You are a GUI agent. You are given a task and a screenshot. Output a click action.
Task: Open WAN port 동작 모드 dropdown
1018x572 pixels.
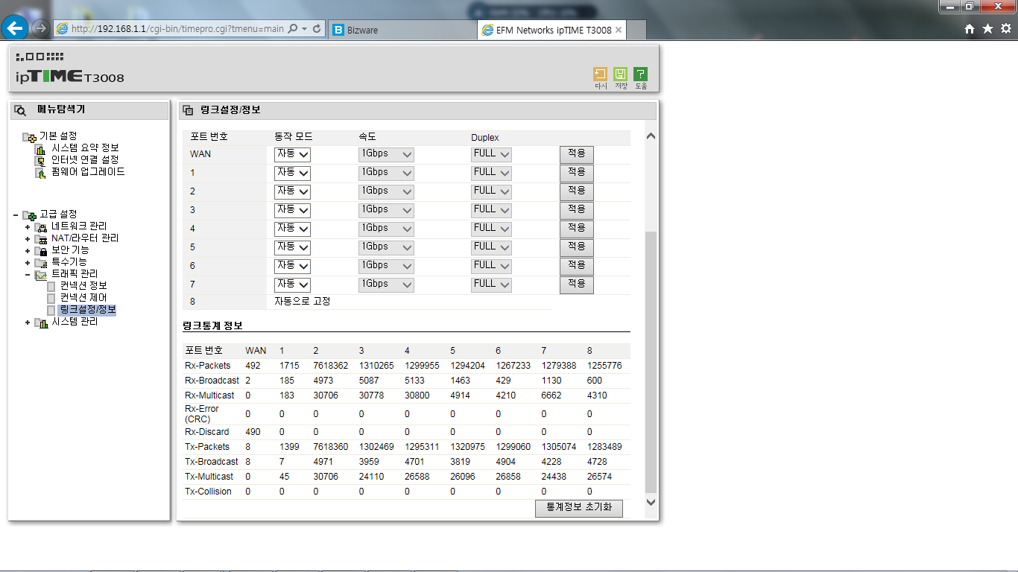(x=292, y=154)
